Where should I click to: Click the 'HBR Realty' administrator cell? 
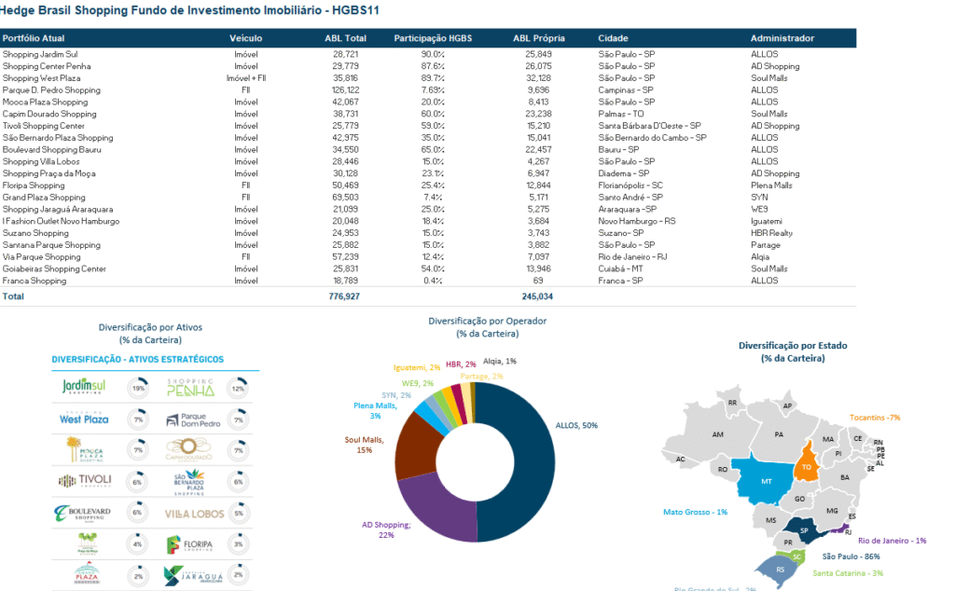[x=771, y=233]
